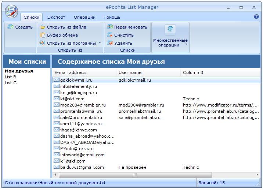Click URL cell in sale@promtehlab.ru row
This screenshot has height=190, width=263.
click(221, 117)
